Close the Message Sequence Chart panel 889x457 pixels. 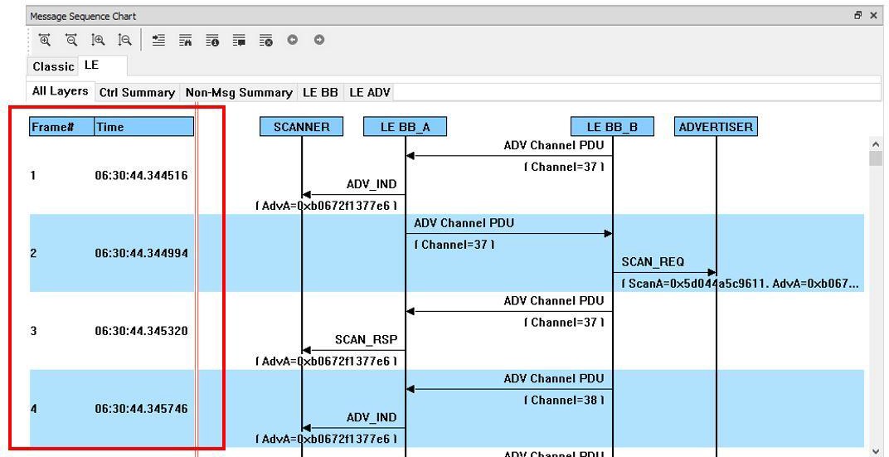[x=874, y=16]
